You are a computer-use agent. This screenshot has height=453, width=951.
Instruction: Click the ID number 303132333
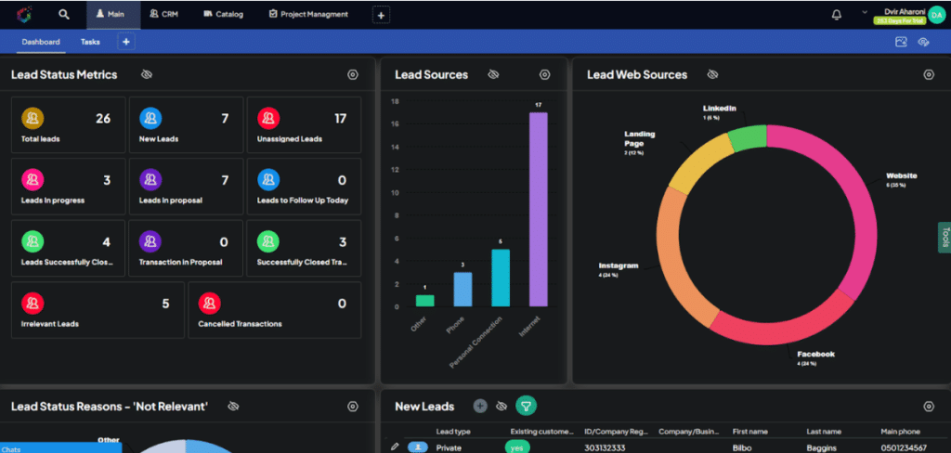(605, 448)
